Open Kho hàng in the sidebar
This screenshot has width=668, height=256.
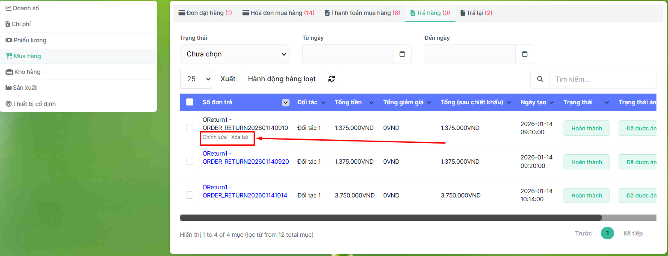[x=27, y=72]
